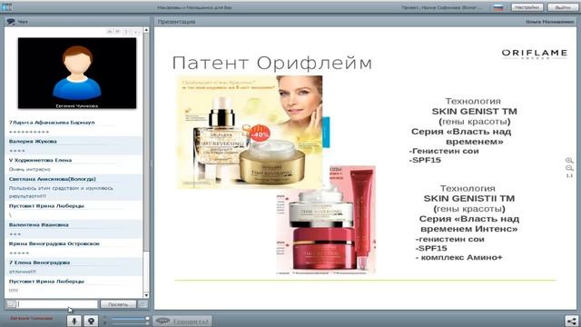581x327 pixels.
Task: Click the gold serum advertisement image on slide
Action: pyautogui.click(x=249, y=132)
